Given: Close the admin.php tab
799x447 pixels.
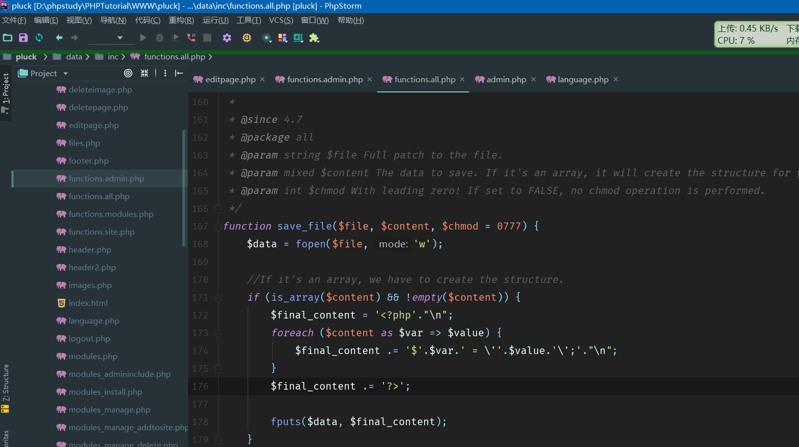Looking at the screenshot, I should point(534,79).
